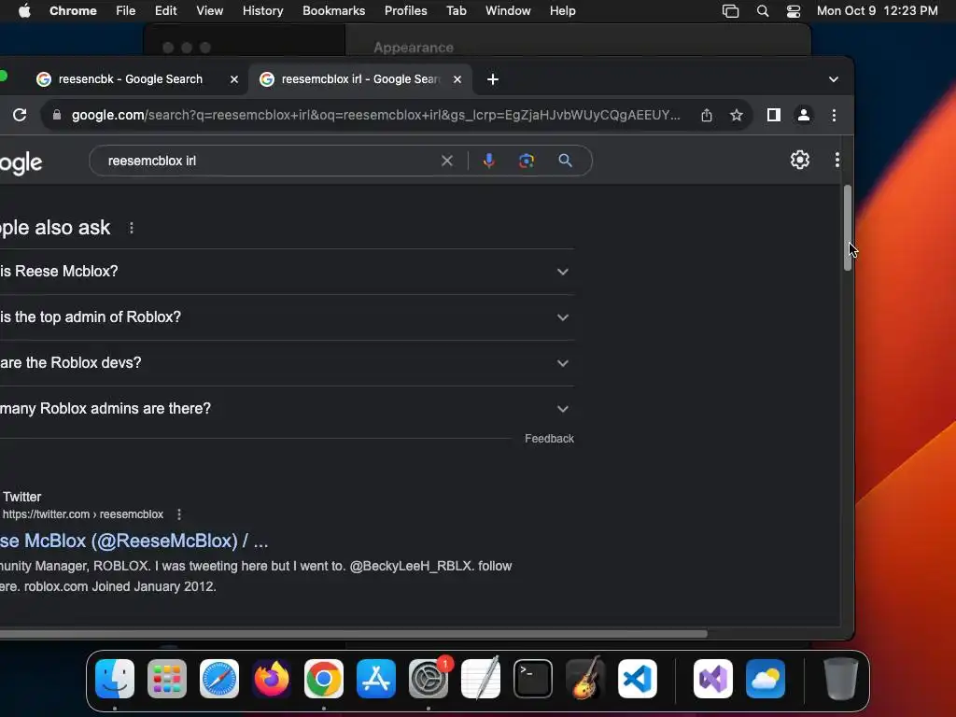The width and height of the screenshot is (956, 717).
Task: Open Terminal from the Dock
Action: coord(533,679)
